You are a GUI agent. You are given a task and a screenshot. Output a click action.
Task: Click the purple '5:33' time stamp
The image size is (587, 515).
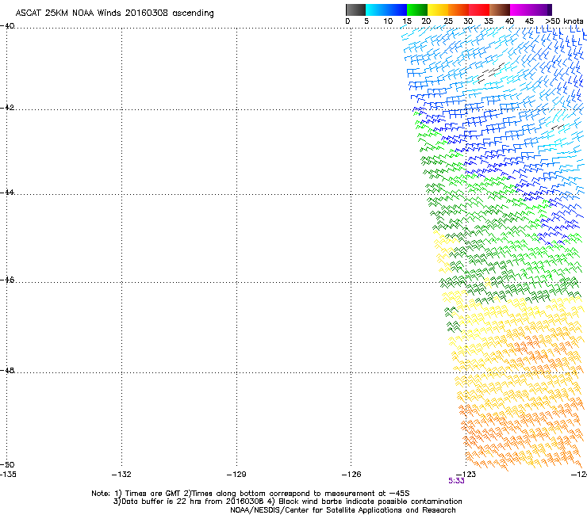click(x=456, y=481)
